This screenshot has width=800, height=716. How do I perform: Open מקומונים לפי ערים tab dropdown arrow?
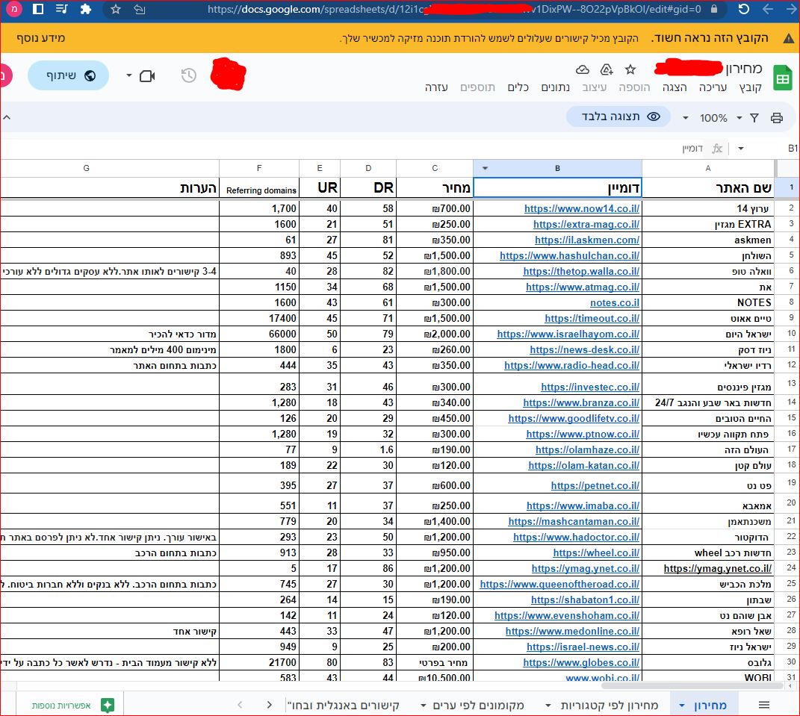point(424,706)
